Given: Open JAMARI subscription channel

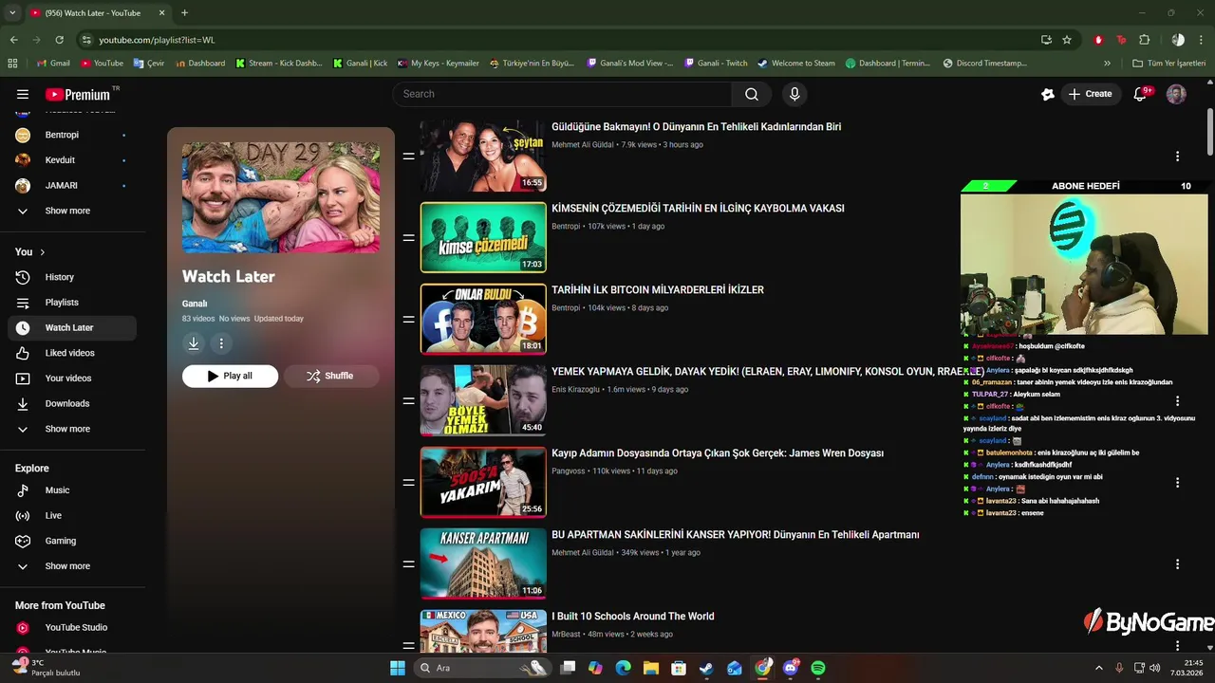Looking at the screenshot, I should point(71,186).
